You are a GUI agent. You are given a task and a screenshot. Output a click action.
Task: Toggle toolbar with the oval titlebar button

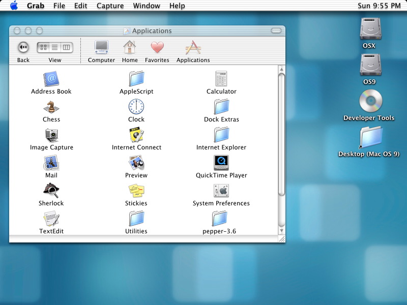[x=276, y=30]
